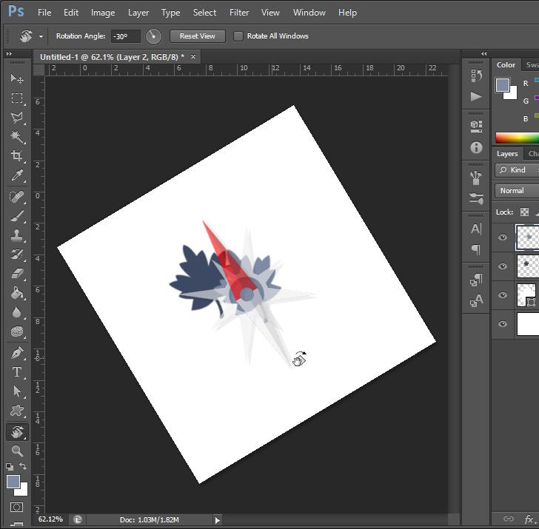Select the Healing Brush tool
This screenshot has height=529, width=539.
pyautogui.click(x=17, y=197)
